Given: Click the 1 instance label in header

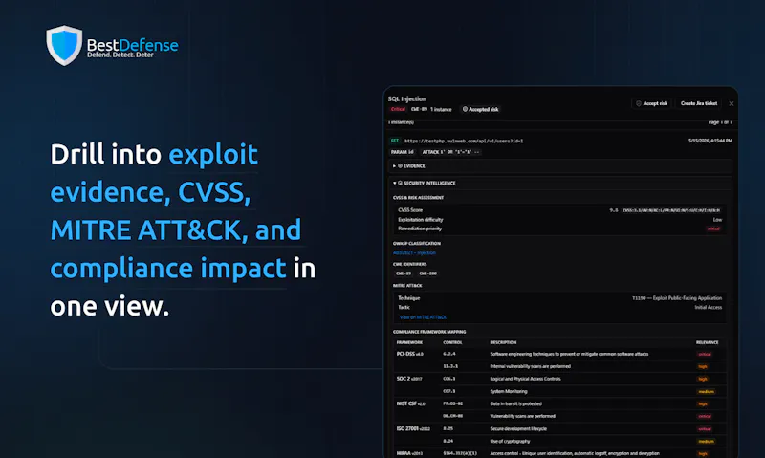Looking at the screenshot, I should (441, 109).
